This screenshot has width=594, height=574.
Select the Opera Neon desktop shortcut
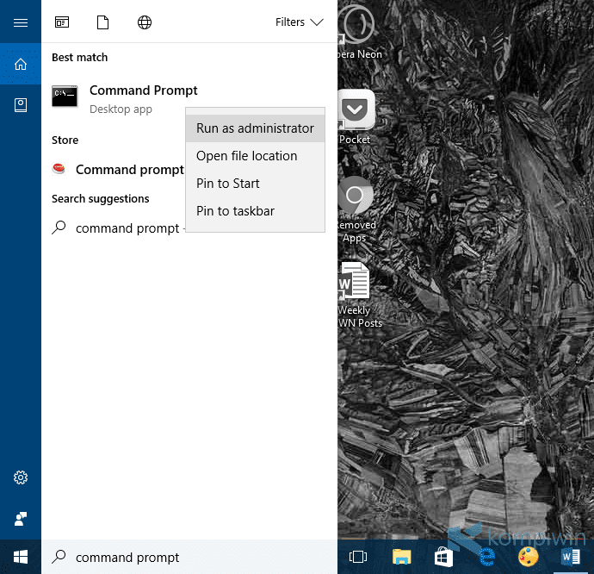pos(358,32)
